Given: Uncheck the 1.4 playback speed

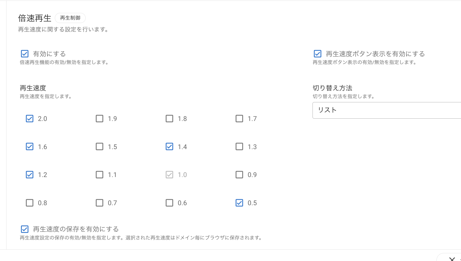Looking at the screenshot, I should (169, 147).
